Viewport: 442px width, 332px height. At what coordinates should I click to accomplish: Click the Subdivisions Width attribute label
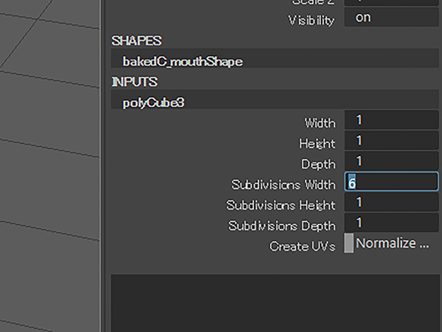pos(284,185)
